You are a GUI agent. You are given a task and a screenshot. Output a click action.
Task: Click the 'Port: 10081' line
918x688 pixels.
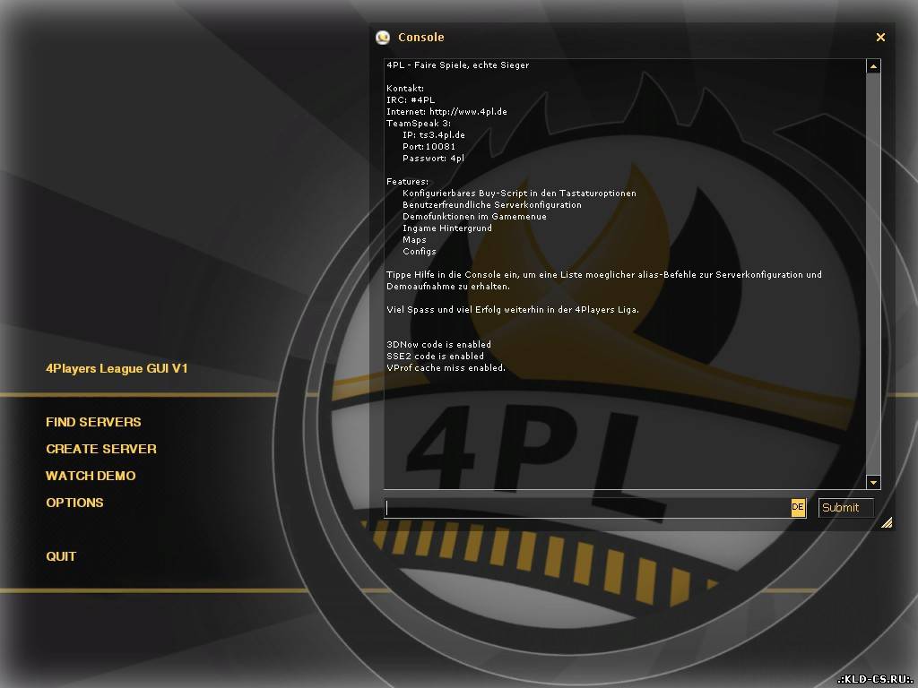tap(429, 147)
